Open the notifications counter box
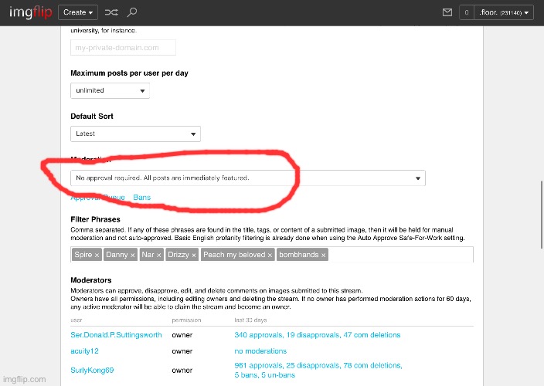Image resolution: width=544 pixels, height=386 pixels. pos(466,12)
